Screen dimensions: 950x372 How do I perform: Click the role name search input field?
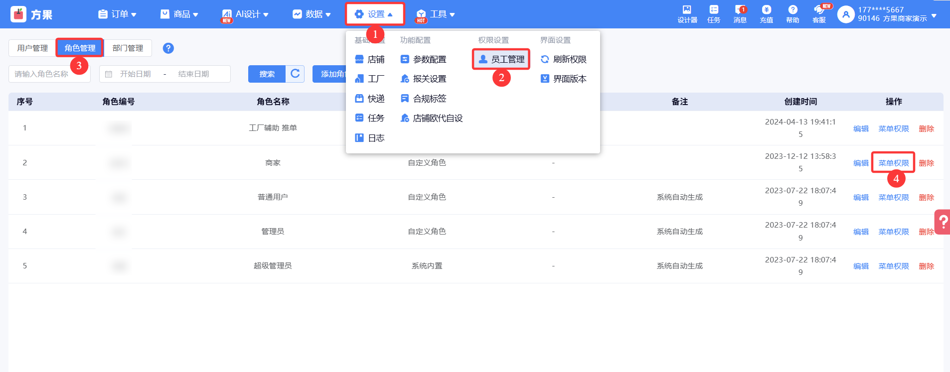[49, 74]
